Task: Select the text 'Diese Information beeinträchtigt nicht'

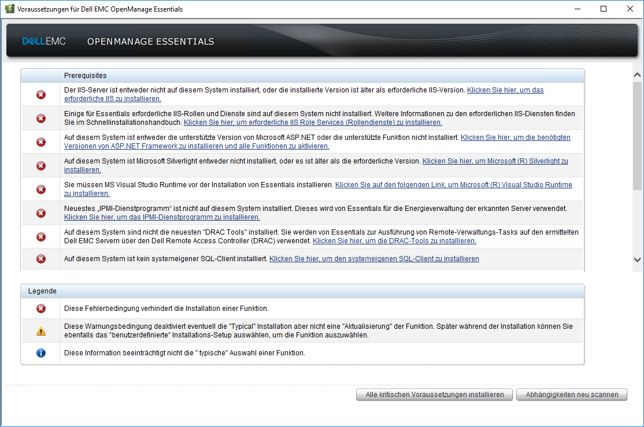Action: (x=184, y=353)
